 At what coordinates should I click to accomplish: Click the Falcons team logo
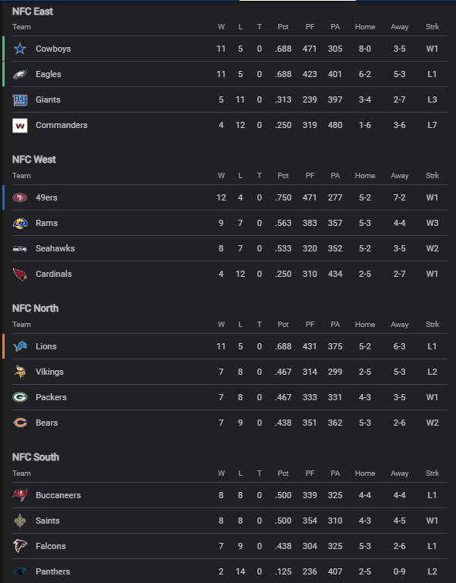[20, 546]
